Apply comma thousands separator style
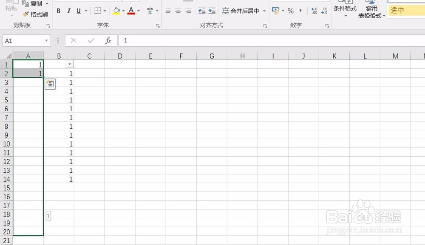425x245 pixels. coord(300,11)
